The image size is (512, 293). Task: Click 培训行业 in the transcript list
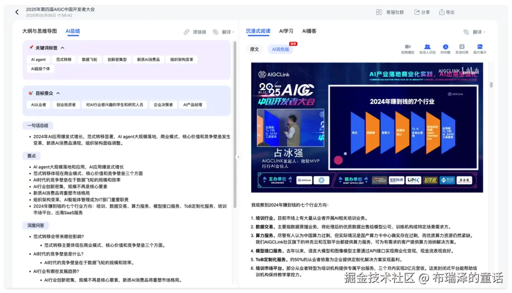point(265,218)
